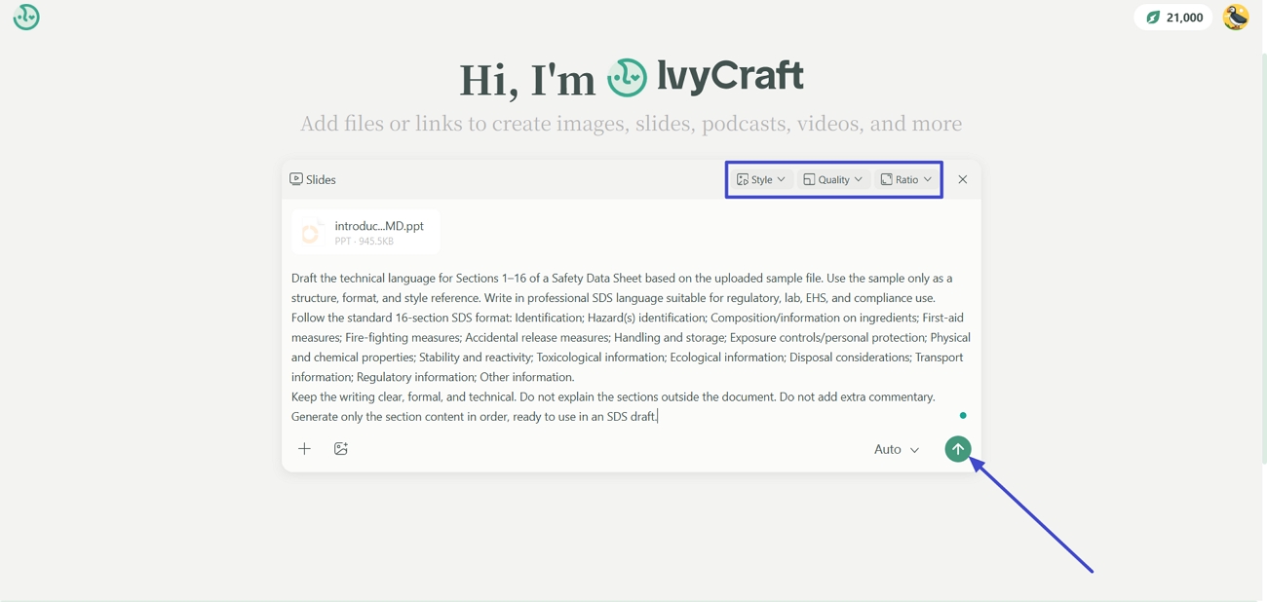Click the plus icon to add files
Screen dimensions: 1267x602
[x=305, y=449]
